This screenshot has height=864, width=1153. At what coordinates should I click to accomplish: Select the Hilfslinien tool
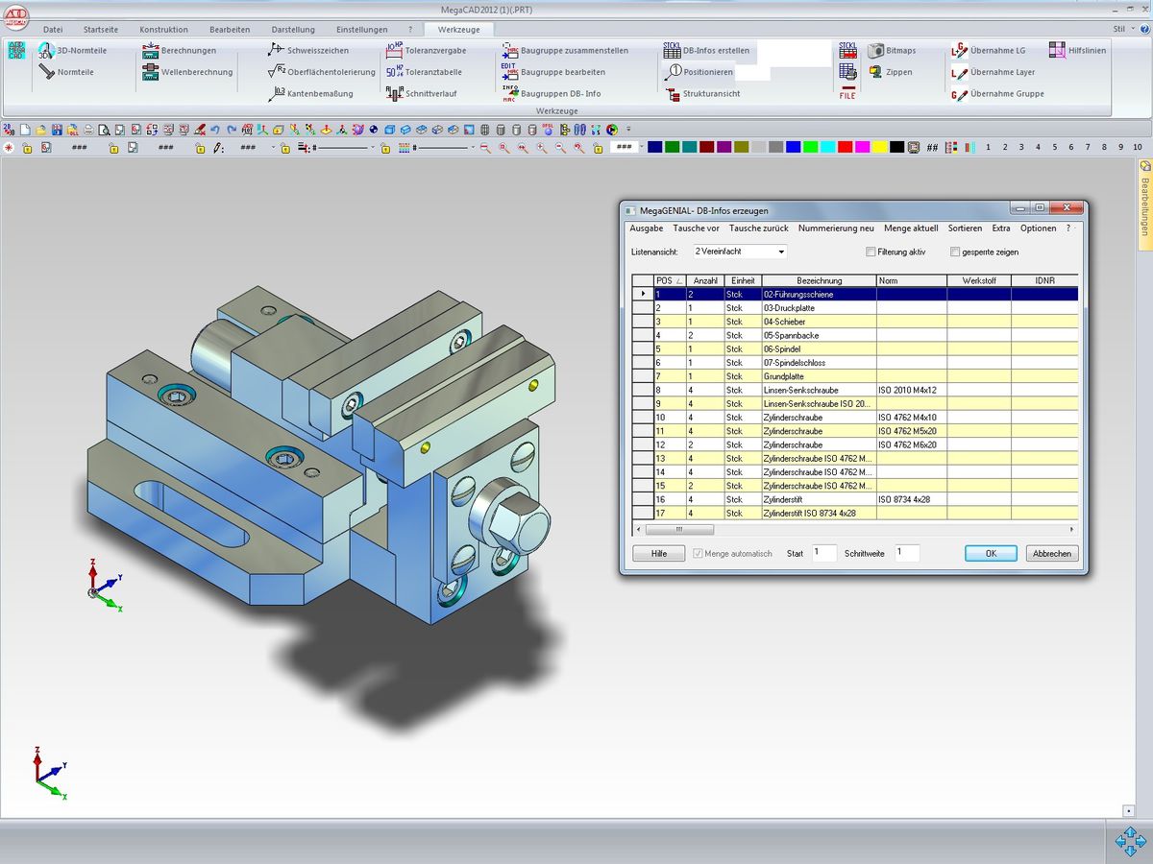click(x=1077, y=50)
